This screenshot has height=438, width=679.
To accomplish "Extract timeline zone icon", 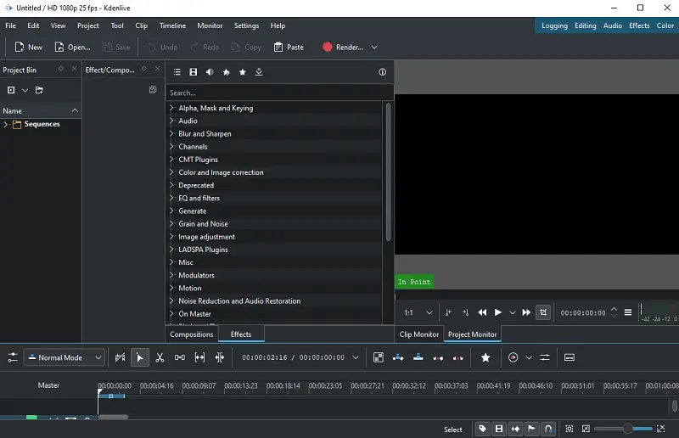I will (438, 358).
